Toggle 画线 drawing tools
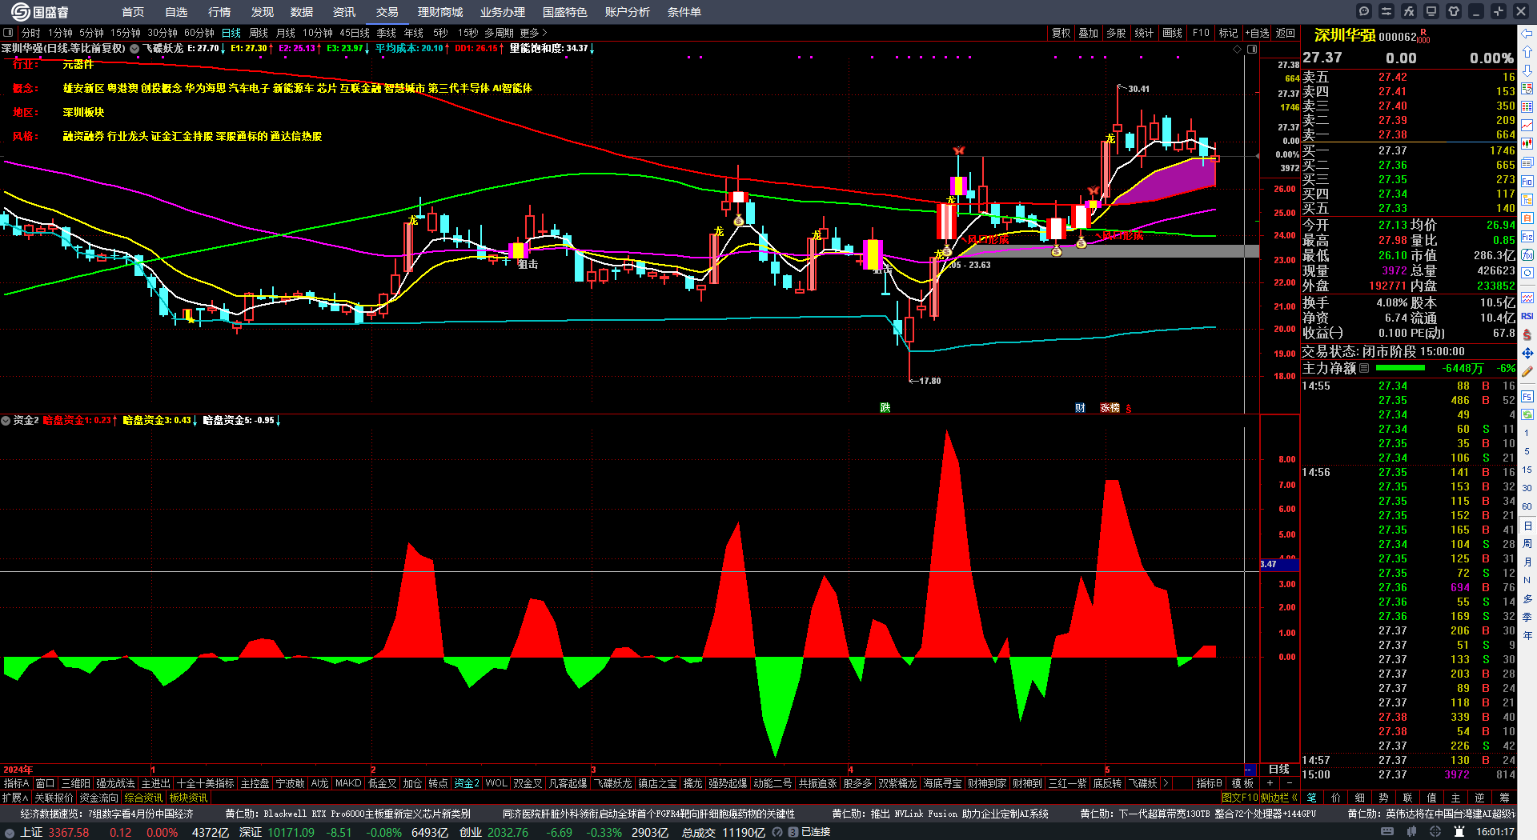 (1172, 33)
